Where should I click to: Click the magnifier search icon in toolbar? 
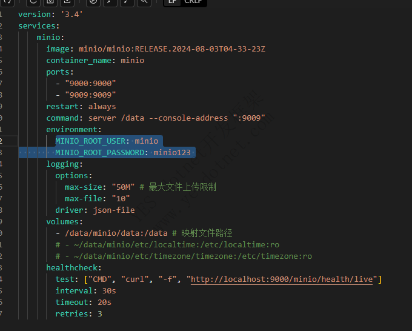coord(144,2)
